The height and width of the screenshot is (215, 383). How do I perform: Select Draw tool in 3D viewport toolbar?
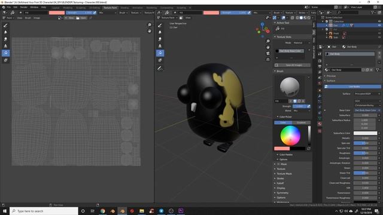tap(160, 25)
